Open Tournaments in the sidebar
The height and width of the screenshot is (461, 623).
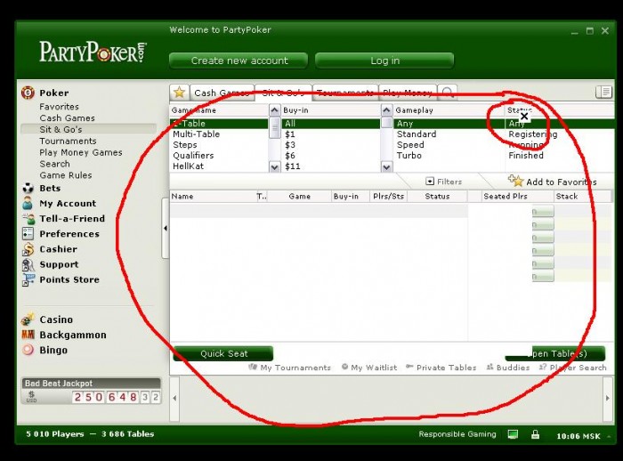coord(68,142)
